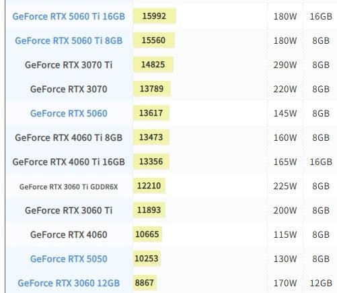This screenshot has height=293, width=337.
Task: Click 16GB memory in RTX 5060 Ti row
Action: [x=321, y=16]
